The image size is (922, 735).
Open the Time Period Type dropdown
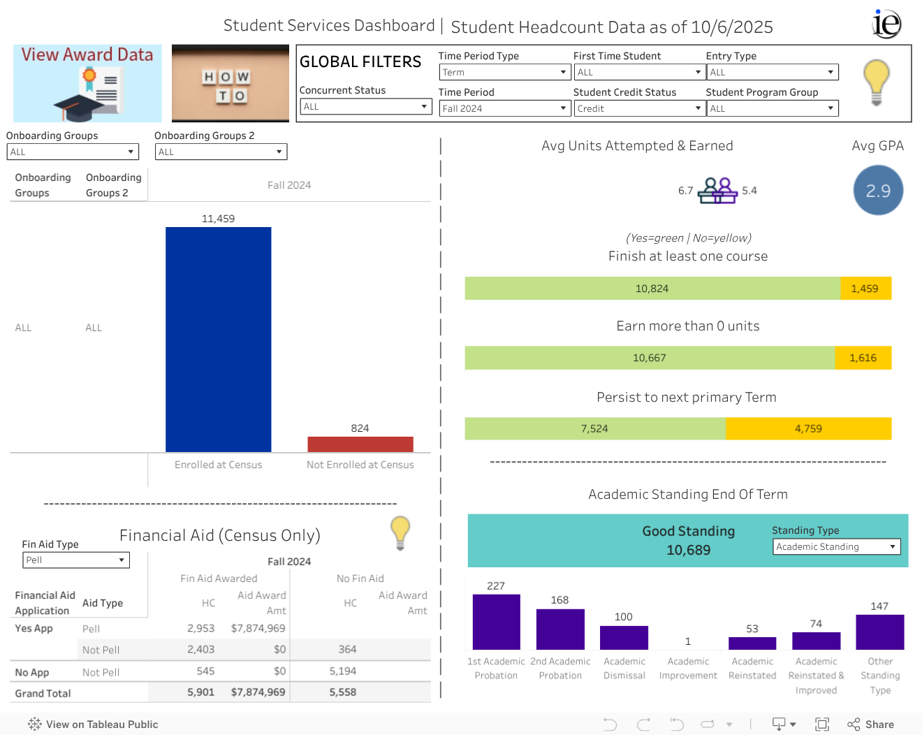point(505,72)
